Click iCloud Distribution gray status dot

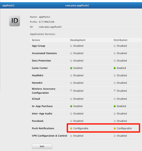115,99
